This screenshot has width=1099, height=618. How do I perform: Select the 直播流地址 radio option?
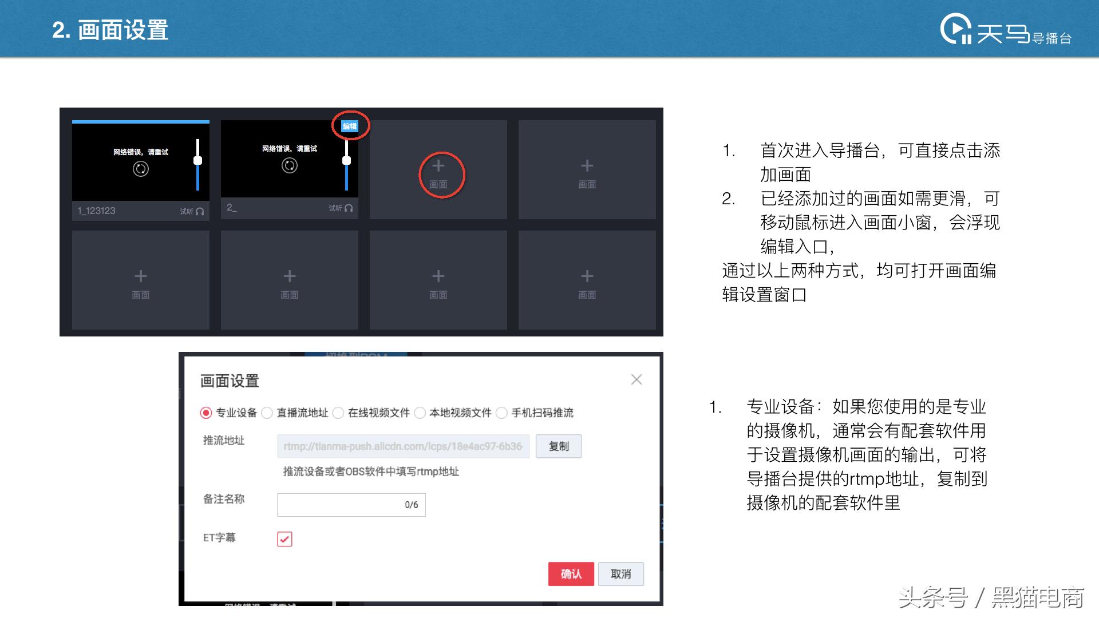click(269, 413)
